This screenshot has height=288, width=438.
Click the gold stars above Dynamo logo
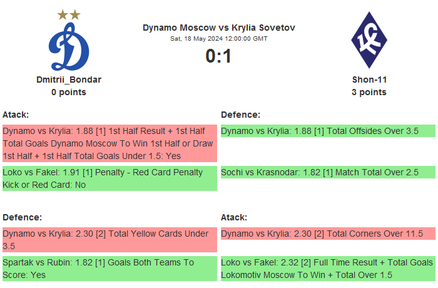point(69,14)
